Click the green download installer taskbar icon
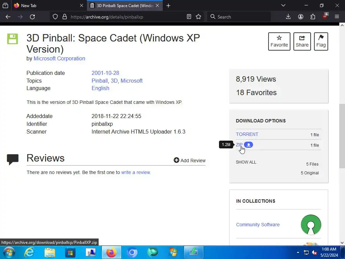The height and width of the screenshot is (259, 345). pyautogui.click(x=194, y=252)
